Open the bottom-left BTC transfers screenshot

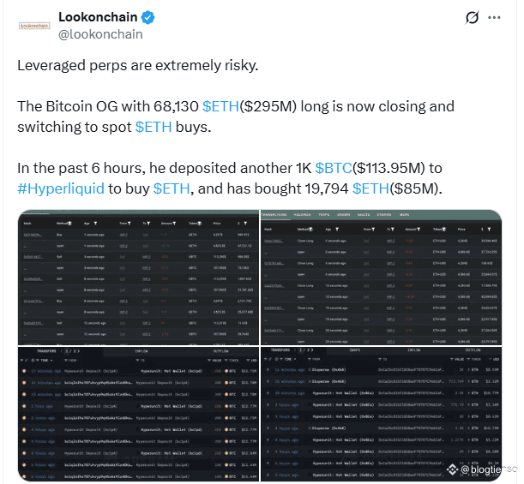click(139, 415)
